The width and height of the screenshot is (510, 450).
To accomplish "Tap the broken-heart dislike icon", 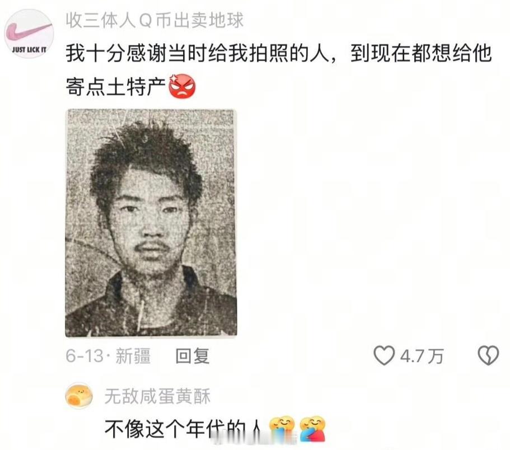I will pyautogui.click(x=488, y=355).
